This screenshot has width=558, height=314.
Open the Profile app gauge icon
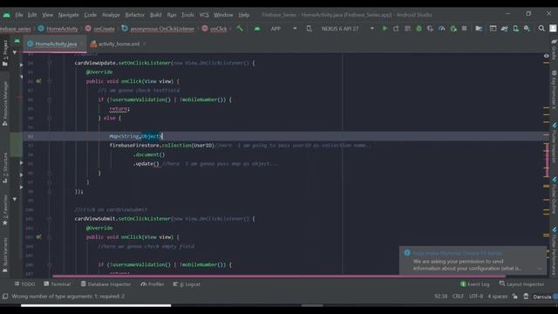pos(442,29)
